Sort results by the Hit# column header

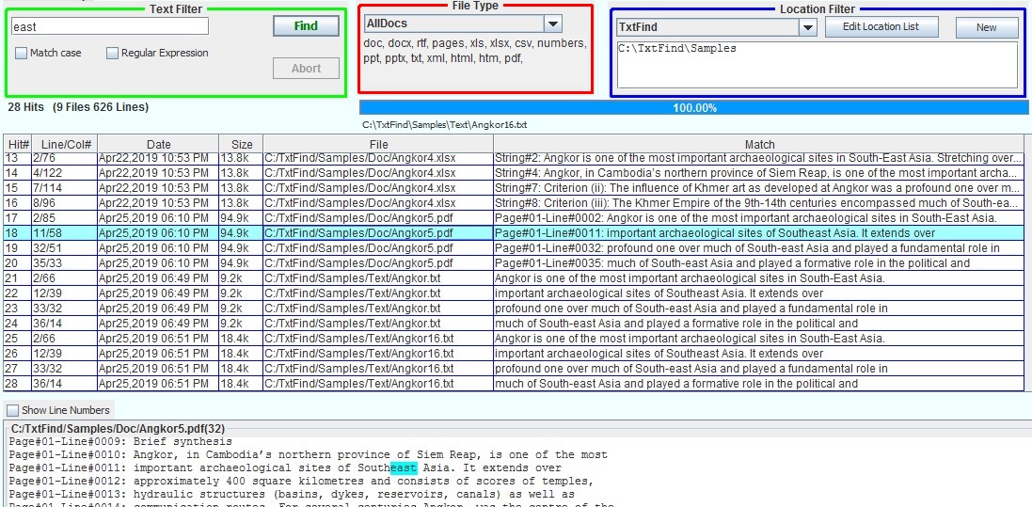(18, 144)
